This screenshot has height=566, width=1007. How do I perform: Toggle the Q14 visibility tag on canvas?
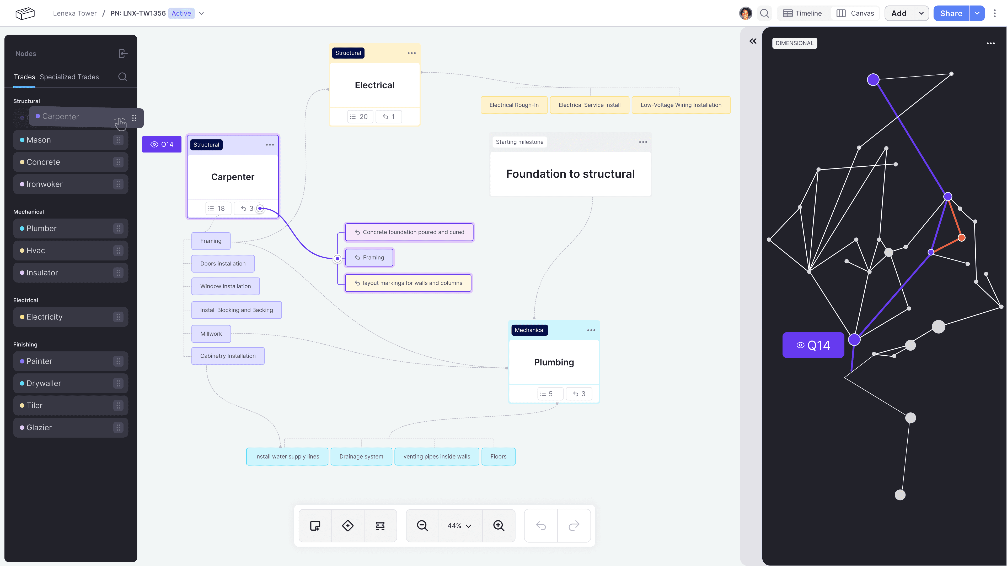162,145
